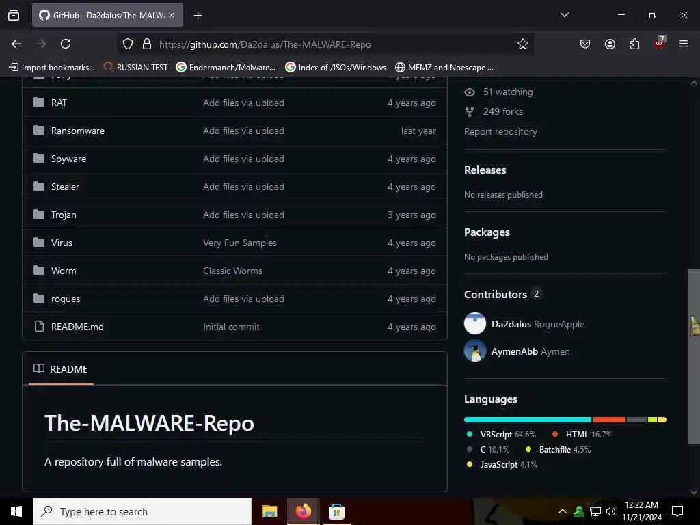Open the Virus folder
The image size is (700, 525).
tap(62, 243)
